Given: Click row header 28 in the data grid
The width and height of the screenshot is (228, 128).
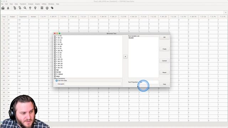Looking at the screenshot, I should [x=4, y=89].
